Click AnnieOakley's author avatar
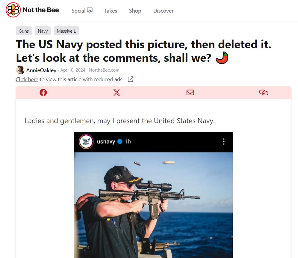The image size is (298, 258). click(x=20, y=70)
